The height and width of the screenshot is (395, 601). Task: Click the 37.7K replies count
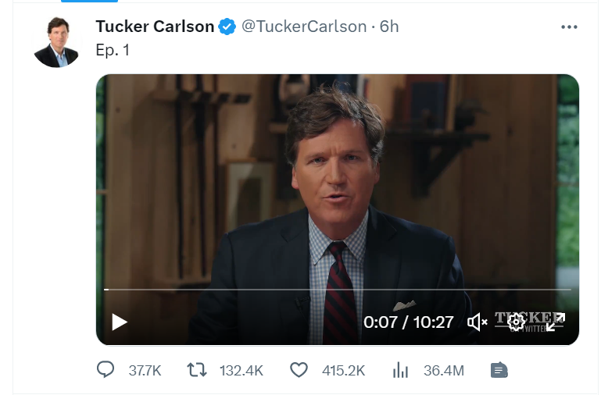[145, 371]
